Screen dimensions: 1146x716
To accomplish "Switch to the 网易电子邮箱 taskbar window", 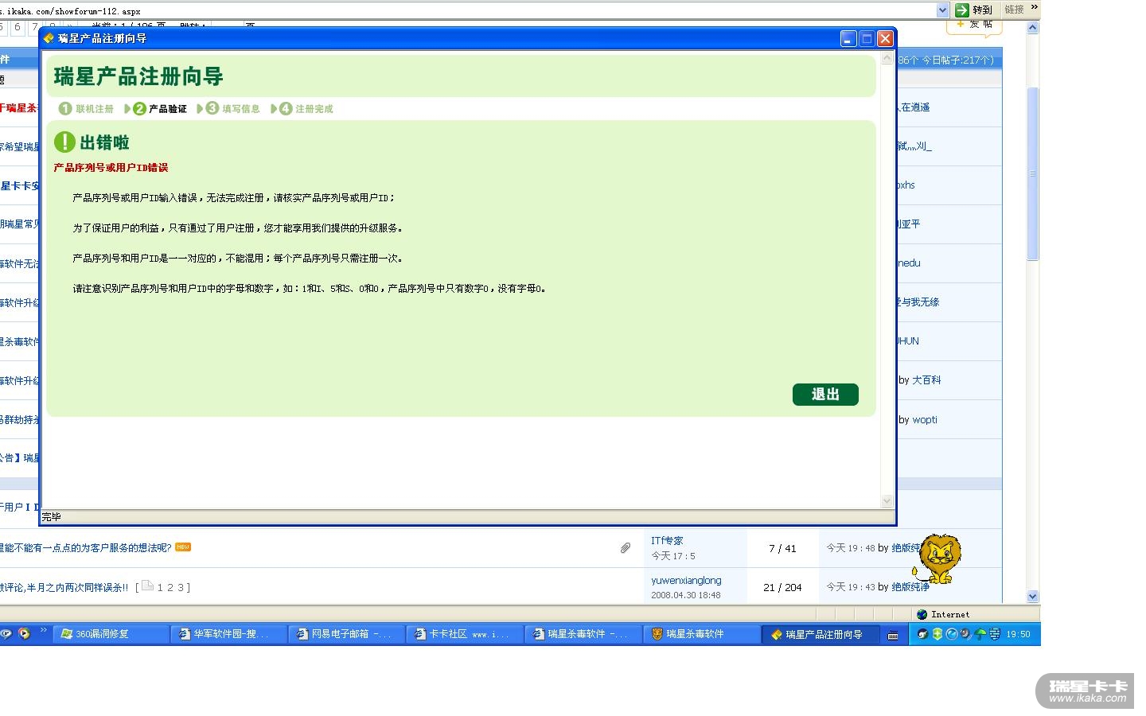I will pyautogui.click(x=347, y=634).
